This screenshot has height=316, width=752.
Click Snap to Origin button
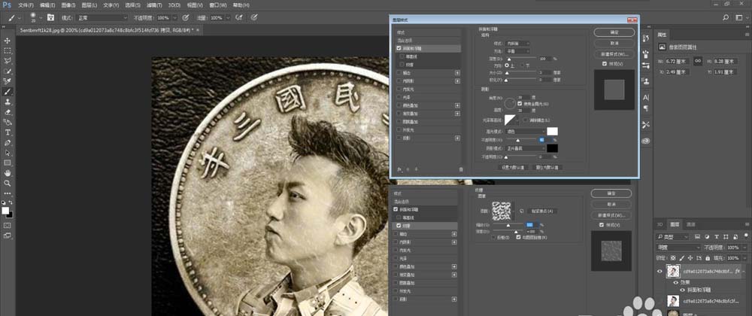click(542, 211)
